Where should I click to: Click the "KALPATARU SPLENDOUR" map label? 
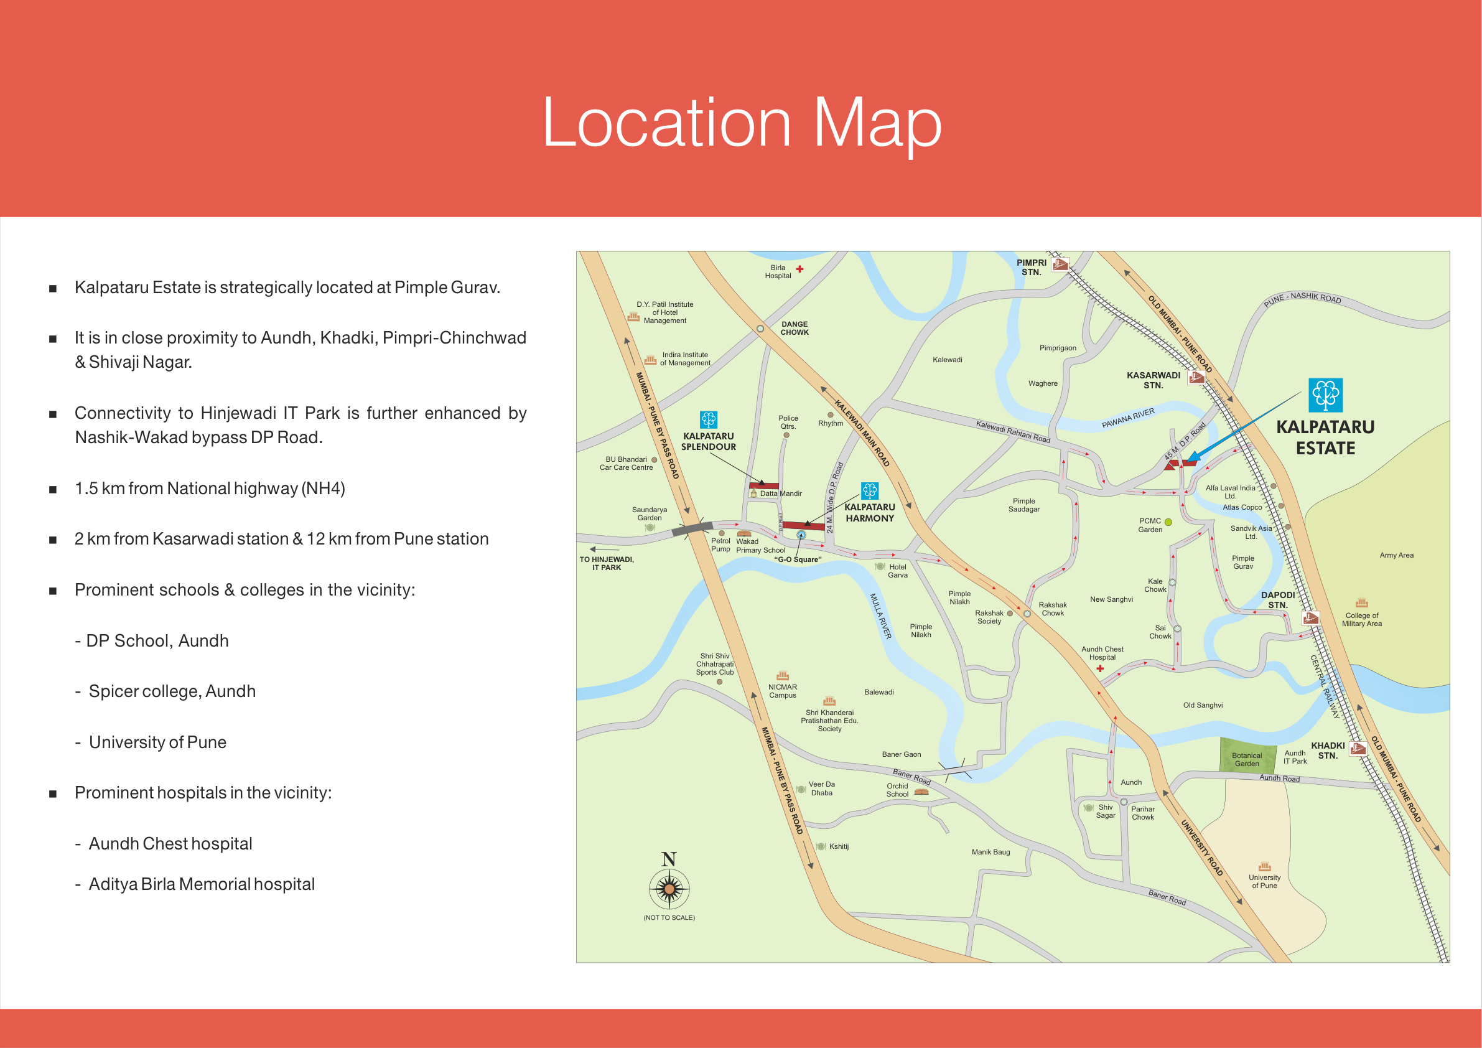(x=708, y=441)
